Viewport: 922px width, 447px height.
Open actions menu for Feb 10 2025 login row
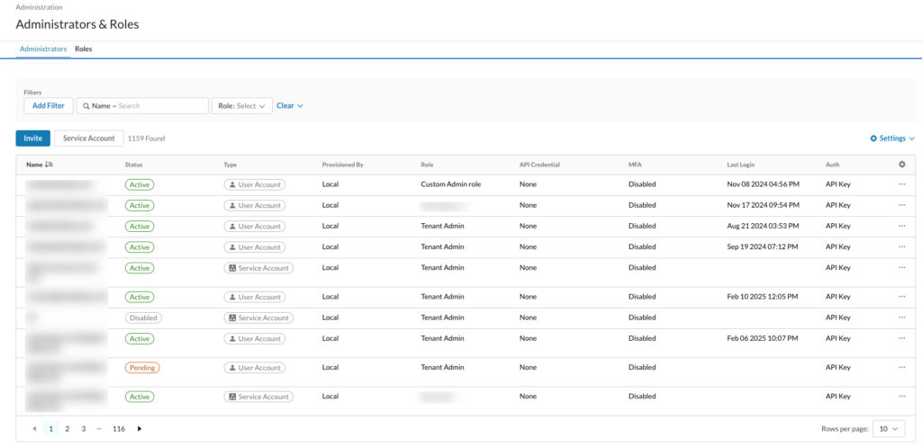902,297
